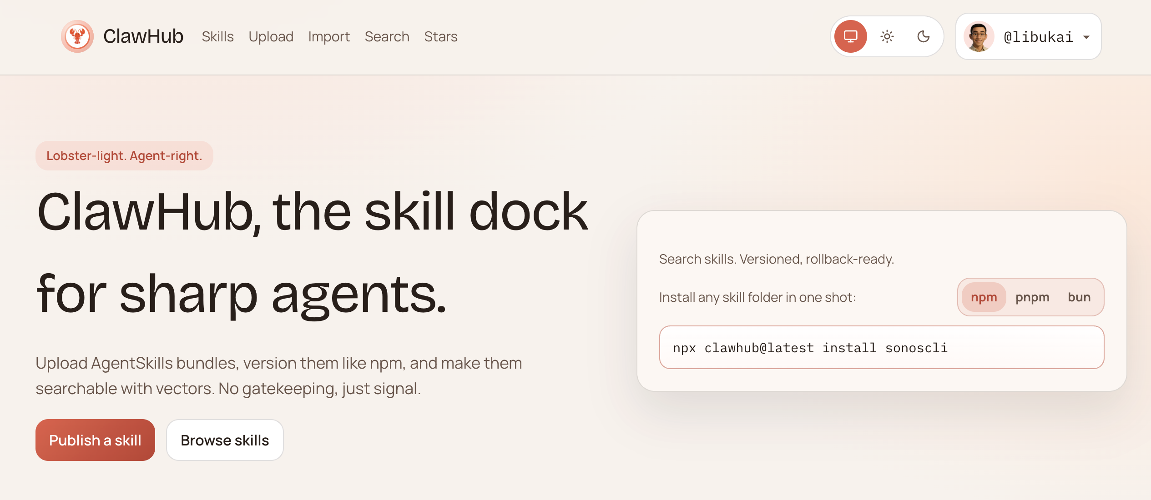
Task: Open the Skills navigation item
Action: (217, 36)
